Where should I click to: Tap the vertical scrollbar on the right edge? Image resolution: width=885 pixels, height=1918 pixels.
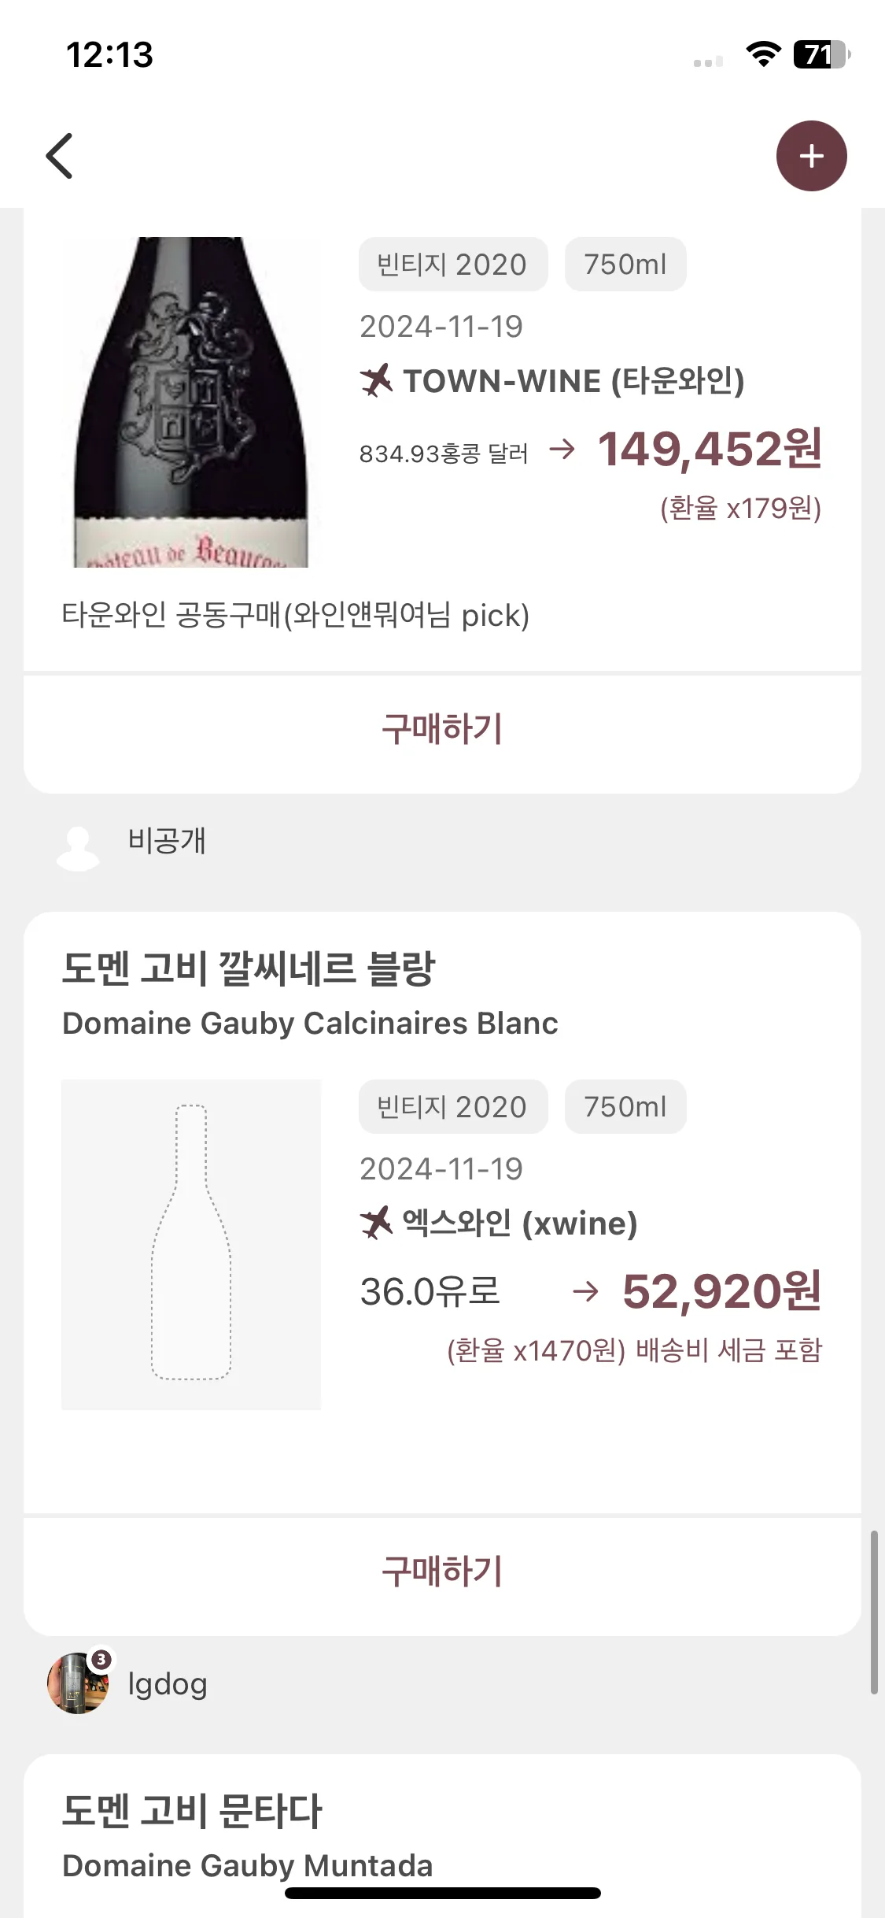tap(873, 1612)
